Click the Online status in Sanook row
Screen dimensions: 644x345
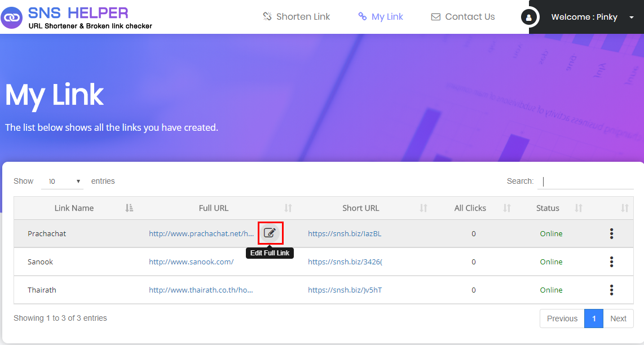tap(551, 262)
